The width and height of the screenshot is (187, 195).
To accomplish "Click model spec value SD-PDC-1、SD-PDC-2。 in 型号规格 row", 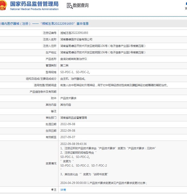I will point(75,72).
